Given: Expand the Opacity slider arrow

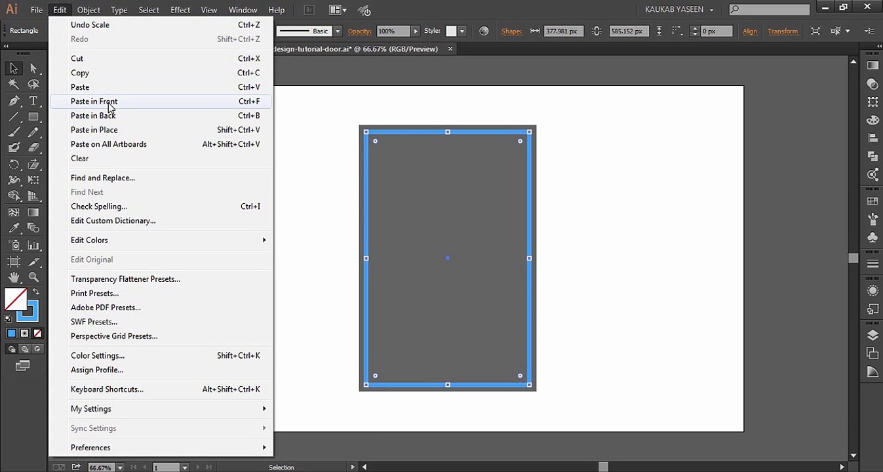Looking at the screenshot, I should click(415, 31).
